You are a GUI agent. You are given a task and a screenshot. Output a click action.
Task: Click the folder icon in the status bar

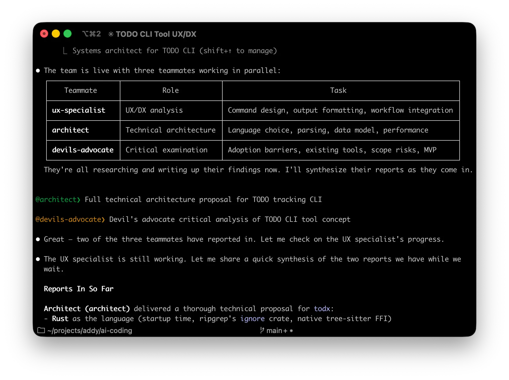click(41, 330)
